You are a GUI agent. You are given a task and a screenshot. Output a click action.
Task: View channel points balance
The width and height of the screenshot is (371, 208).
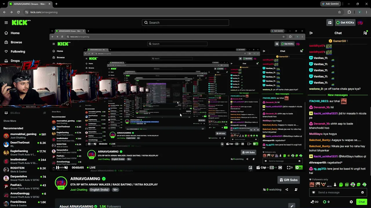(x=314, y=202)
